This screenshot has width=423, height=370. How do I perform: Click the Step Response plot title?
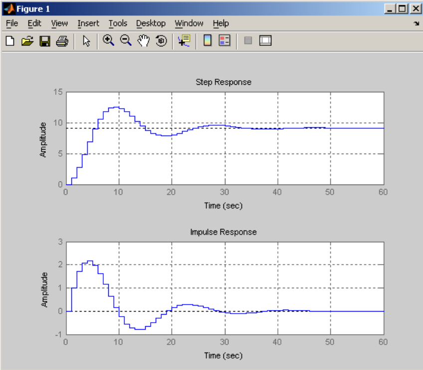click(x=223, y=82)
